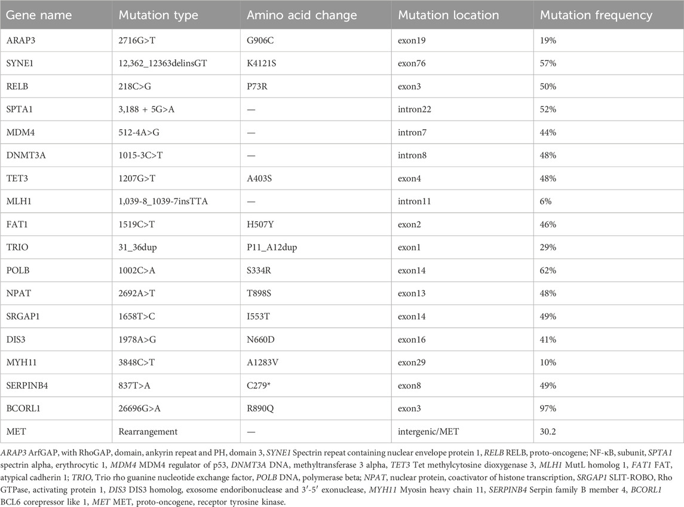684x507 pixels.
Task: Select the Mutation frequency column header
Action: 588,15
